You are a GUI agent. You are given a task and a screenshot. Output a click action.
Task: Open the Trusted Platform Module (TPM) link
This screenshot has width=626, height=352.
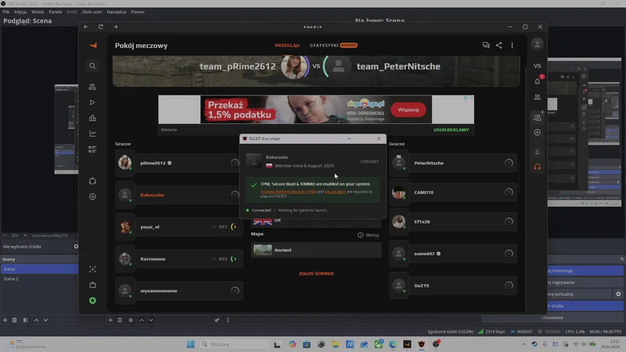coord(288,192)
